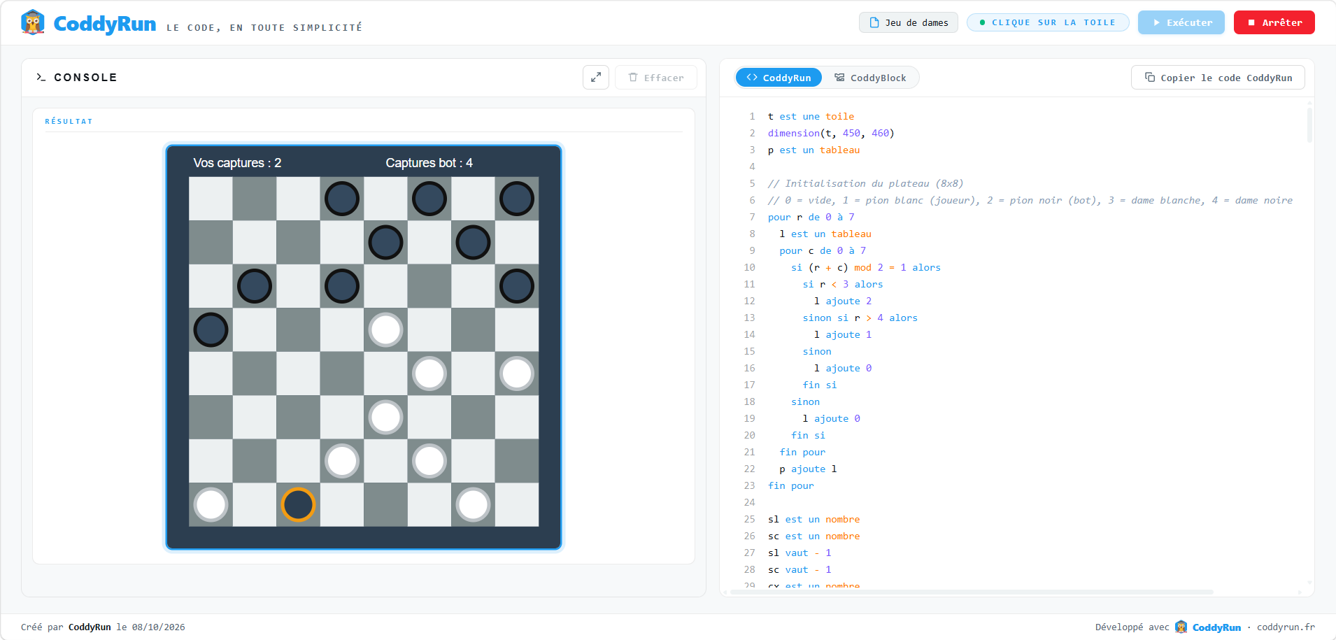Click code line 10 with 'mod 2 = 1 alors'

point(866,268)
